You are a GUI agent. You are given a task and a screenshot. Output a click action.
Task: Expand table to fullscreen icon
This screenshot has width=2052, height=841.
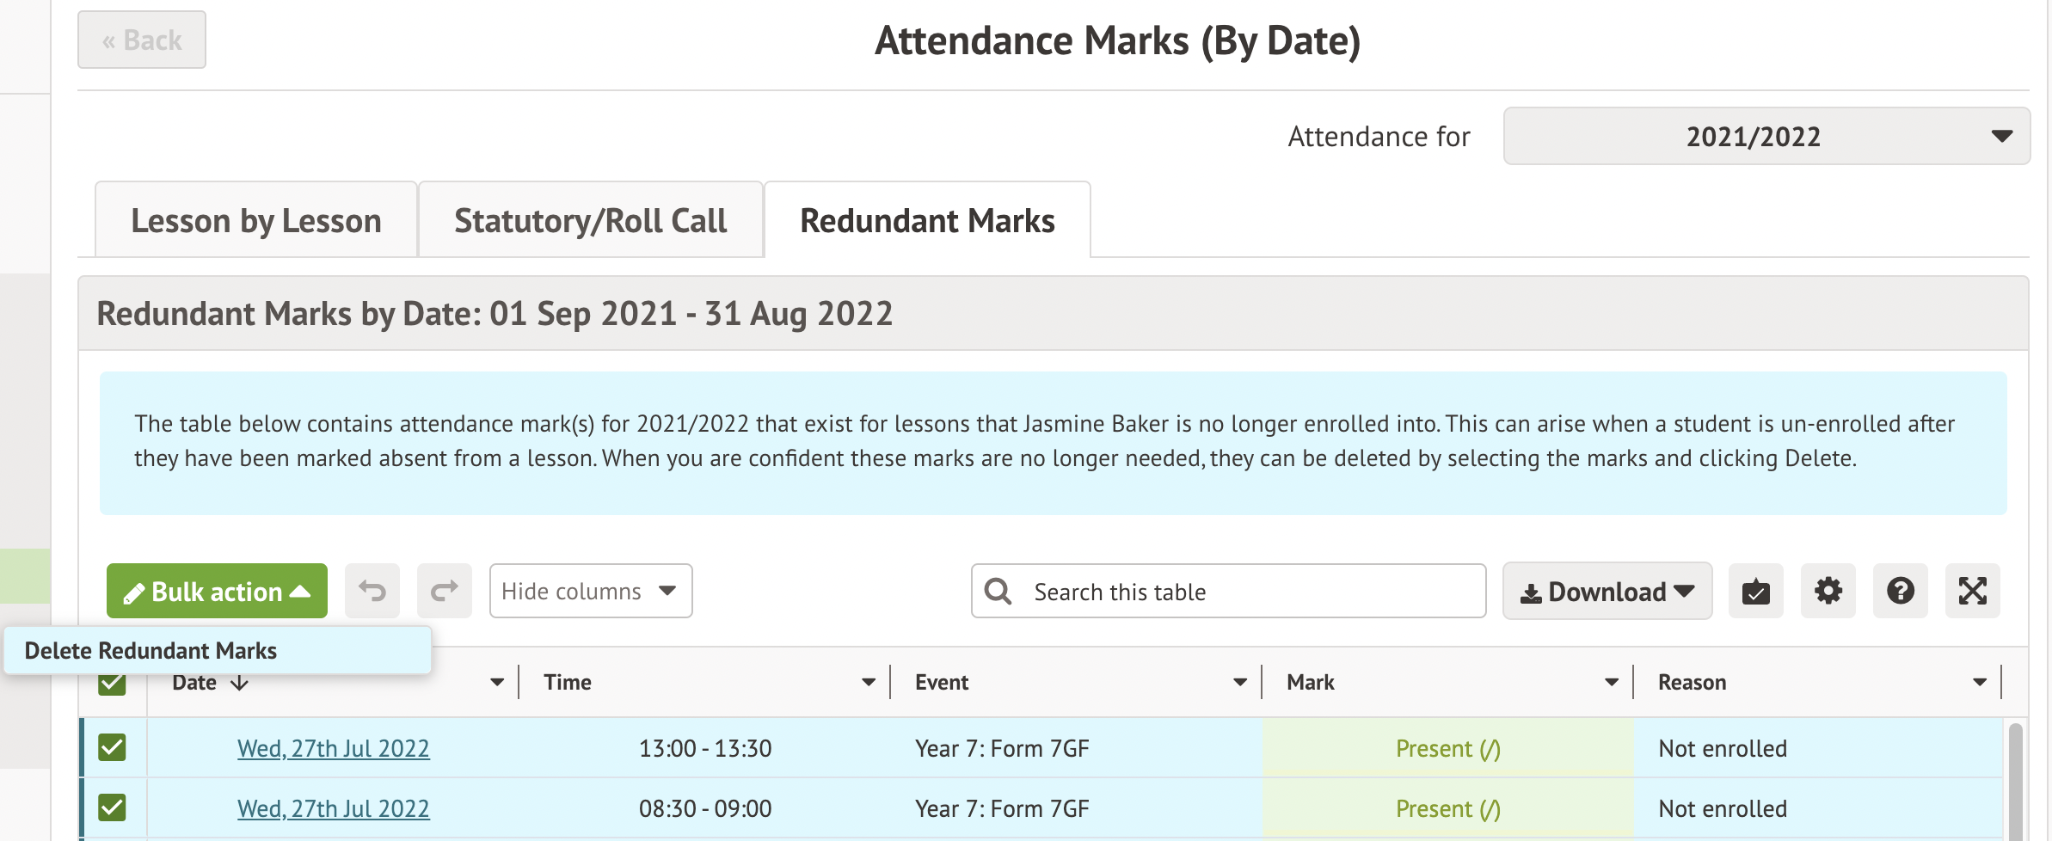(1972, 592)
